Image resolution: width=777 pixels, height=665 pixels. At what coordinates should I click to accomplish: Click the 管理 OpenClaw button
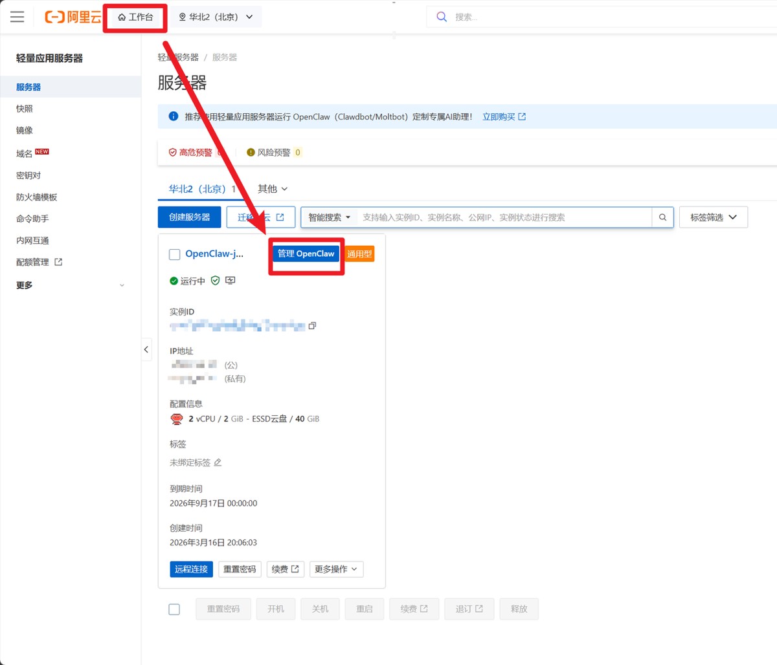coord(306,254)
